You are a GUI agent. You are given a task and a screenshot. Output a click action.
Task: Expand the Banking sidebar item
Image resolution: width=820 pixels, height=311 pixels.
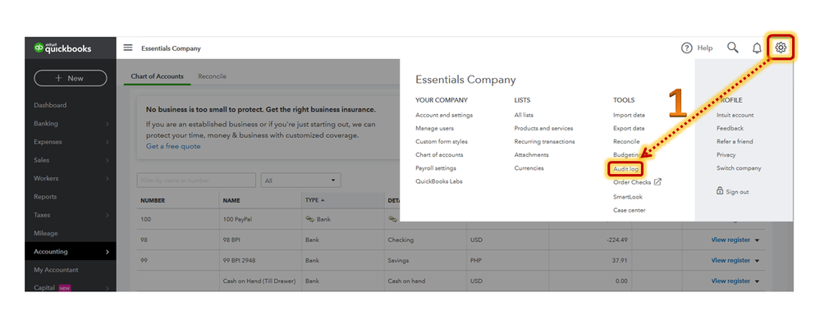(70, 123)
